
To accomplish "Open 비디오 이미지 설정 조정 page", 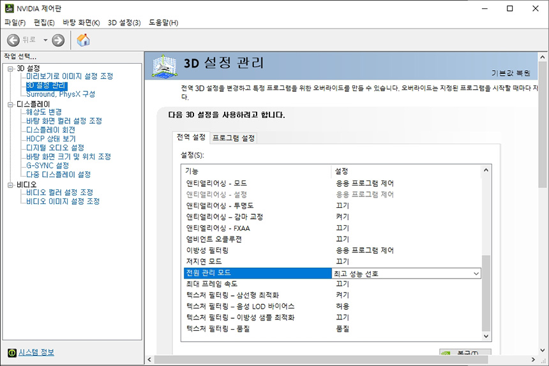I will (63, 201).
